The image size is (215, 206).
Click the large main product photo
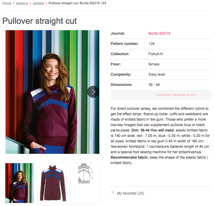52,92
